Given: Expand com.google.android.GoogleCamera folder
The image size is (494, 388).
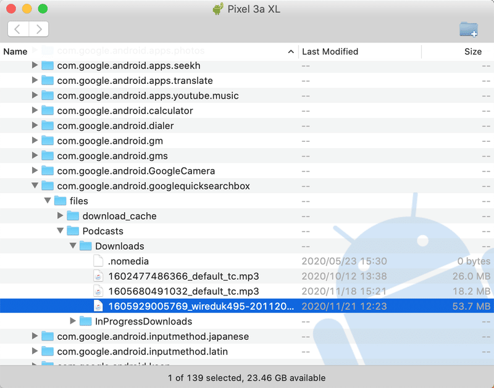Looking at the screenshot, I should click(x=35, y=170).
